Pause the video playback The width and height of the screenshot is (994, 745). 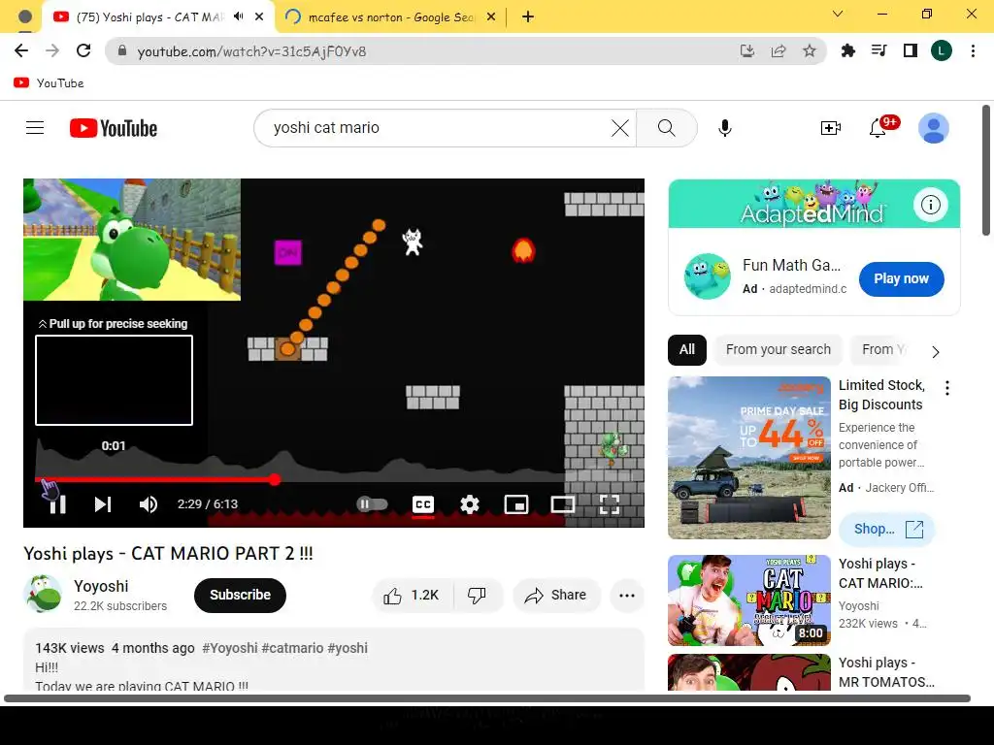tap(57, 504)
